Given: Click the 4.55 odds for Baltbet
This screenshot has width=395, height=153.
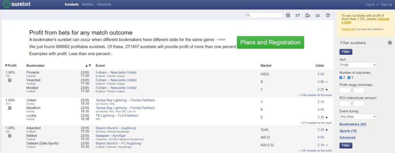Looking at the screenshot, I should pyautogui.click(x=321, y=137).
